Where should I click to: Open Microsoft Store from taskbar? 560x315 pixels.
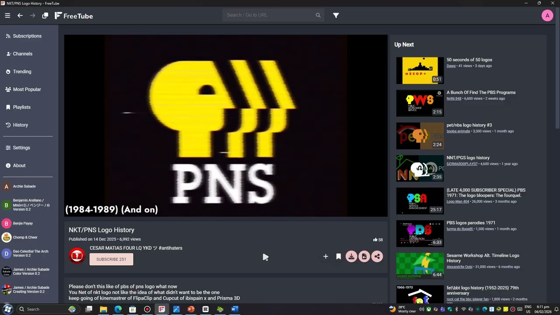click(x=133, y=309)
